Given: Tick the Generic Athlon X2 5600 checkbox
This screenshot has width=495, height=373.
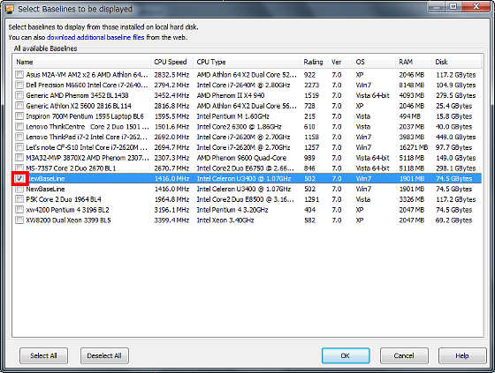Looking at the screenshot, I should pyautogui.click(x=19, y=106).
